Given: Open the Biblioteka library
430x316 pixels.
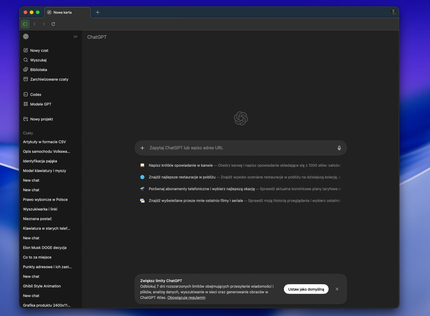Looking at the screenshot, I should (39, 70).
